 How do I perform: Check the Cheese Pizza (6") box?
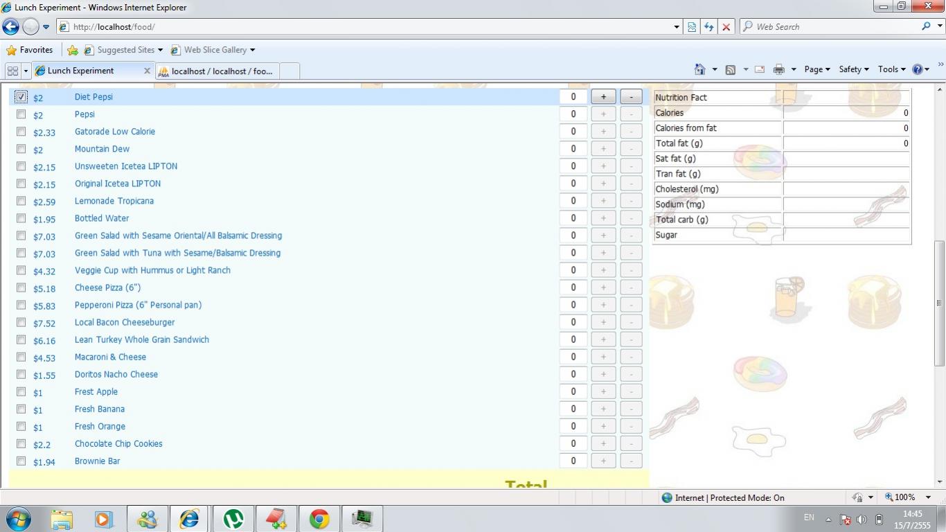[x=21, y=287]
